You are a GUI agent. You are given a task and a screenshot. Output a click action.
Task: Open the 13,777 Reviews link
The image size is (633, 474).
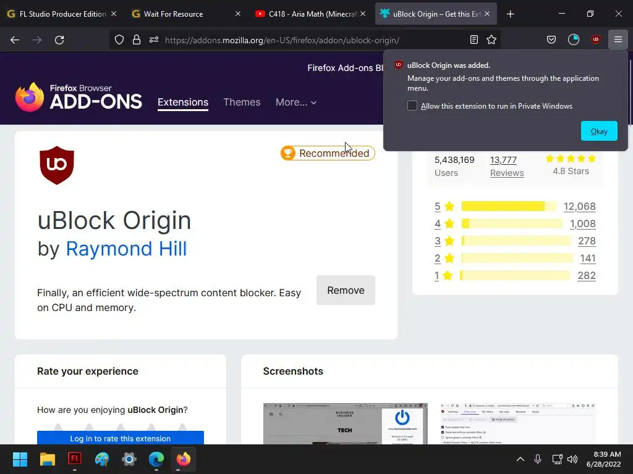click(507, 166)
